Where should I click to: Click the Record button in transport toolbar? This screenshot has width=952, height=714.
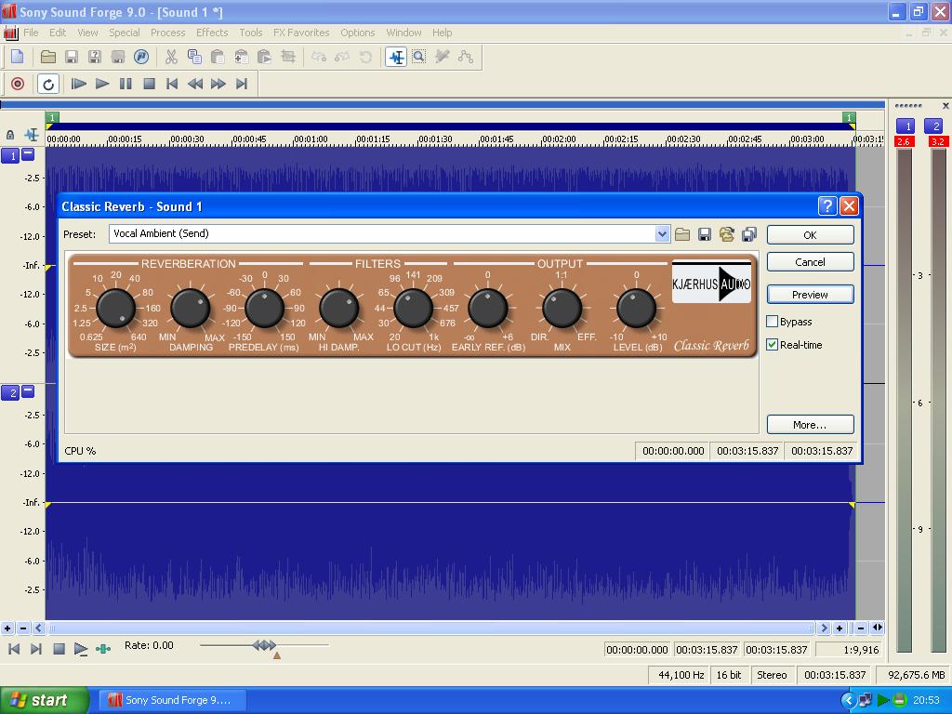[x=17, y=84]
